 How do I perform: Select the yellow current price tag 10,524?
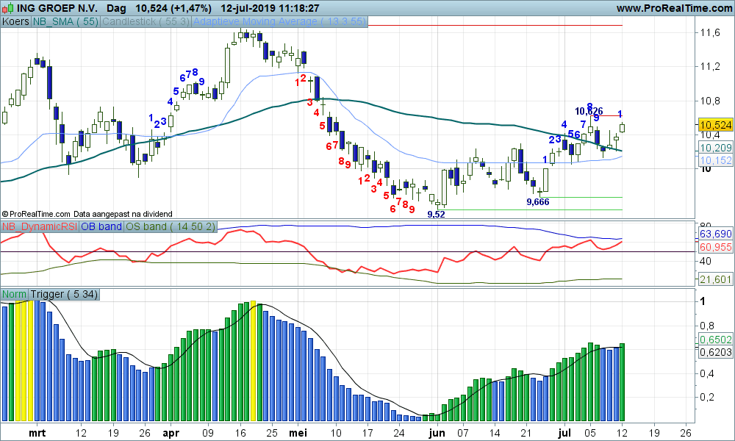[x=715, y=125]
